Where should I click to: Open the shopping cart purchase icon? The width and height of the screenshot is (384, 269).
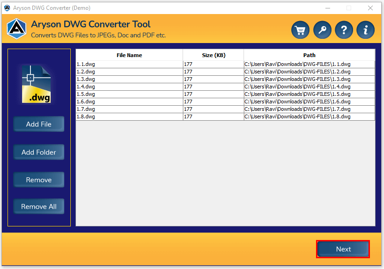coord(300,30)
